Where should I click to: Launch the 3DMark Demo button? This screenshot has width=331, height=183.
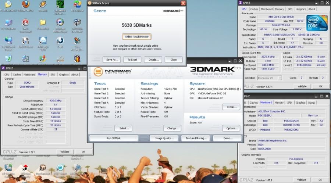click(x=227, y=138)
